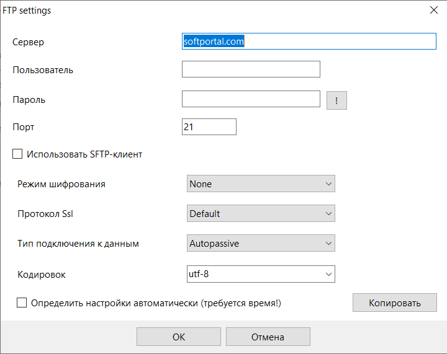Click the Режим шифрования label
This screenshot has height=354, width=447.
(61, 184)
